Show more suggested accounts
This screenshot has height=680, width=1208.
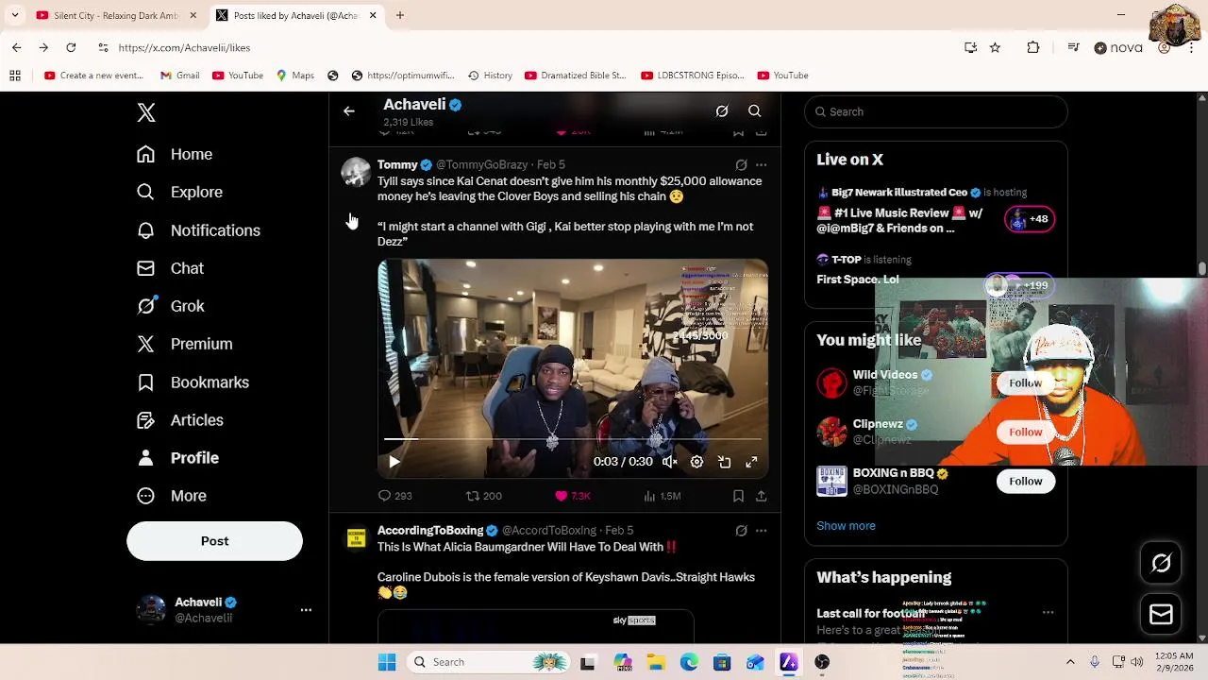pyautogui.click(x=846, y=526)
